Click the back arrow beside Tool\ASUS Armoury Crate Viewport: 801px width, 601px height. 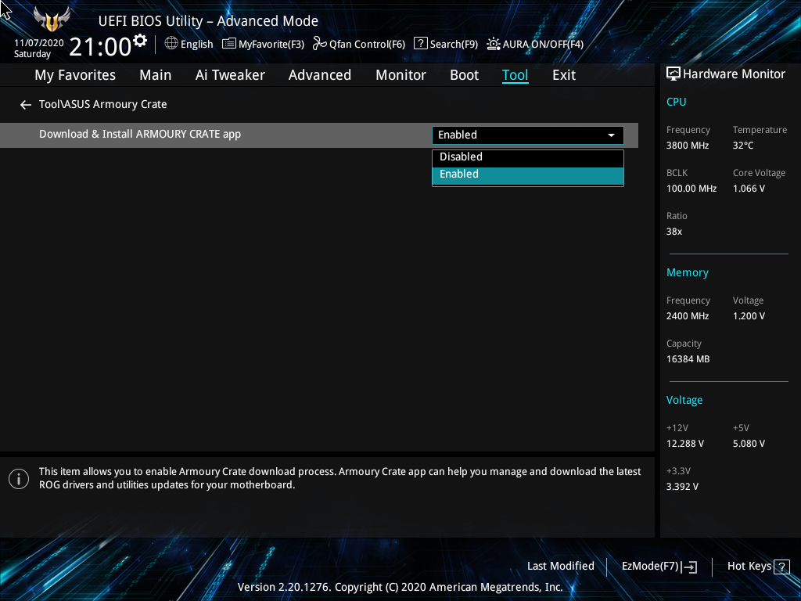[x=26, y=105]
